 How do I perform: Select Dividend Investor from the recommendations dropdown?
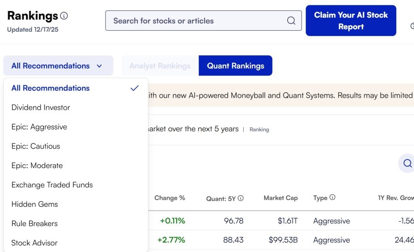pos(40,107)
